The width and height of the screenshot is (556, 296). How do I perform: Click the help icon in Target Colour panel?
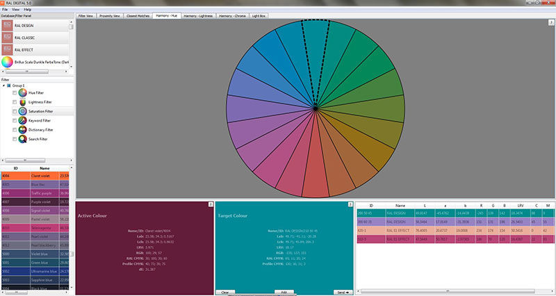click(350, 204)
